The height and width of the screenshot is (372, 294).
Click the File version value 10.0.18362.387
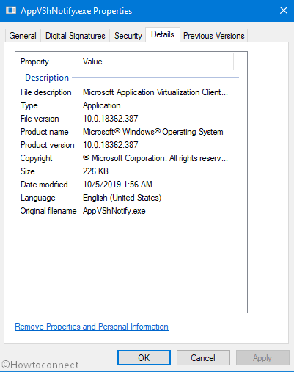111,119
